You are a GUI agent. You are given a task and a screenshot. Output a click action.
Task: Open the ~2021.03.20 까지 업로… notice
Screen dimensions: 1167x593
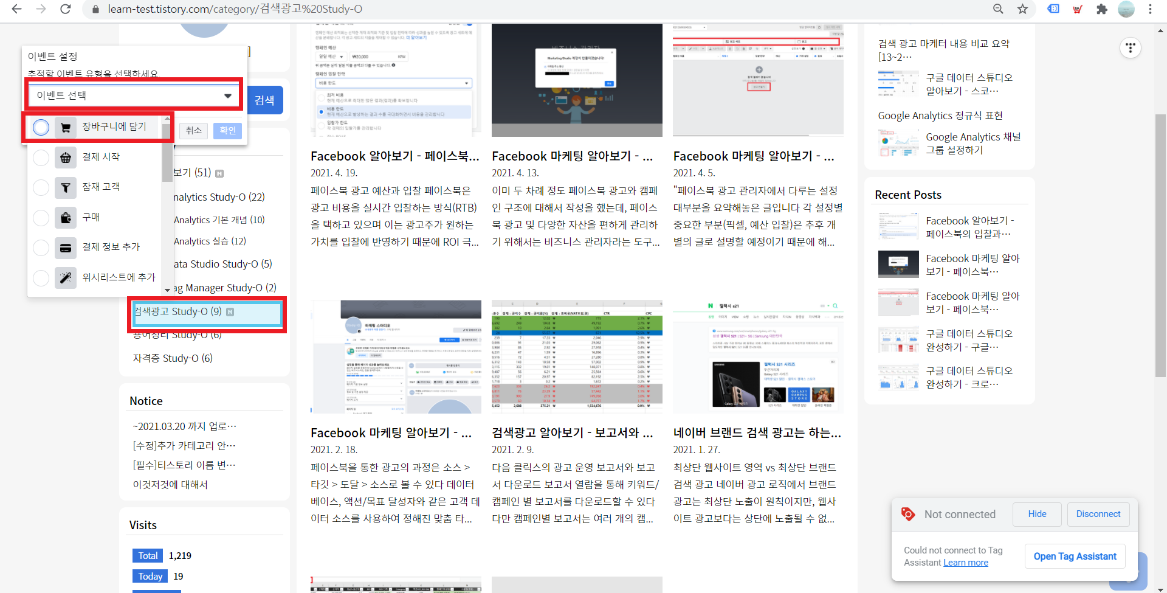click(x=184, y=426)
